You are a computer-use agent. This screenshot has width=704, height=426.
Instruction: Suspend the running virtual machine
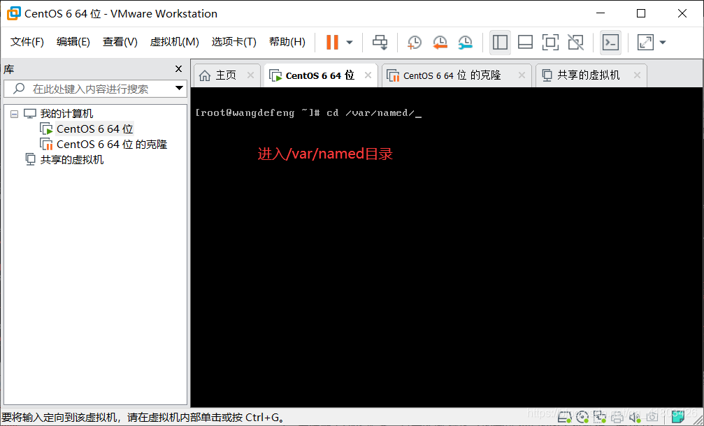click(331, 42)
